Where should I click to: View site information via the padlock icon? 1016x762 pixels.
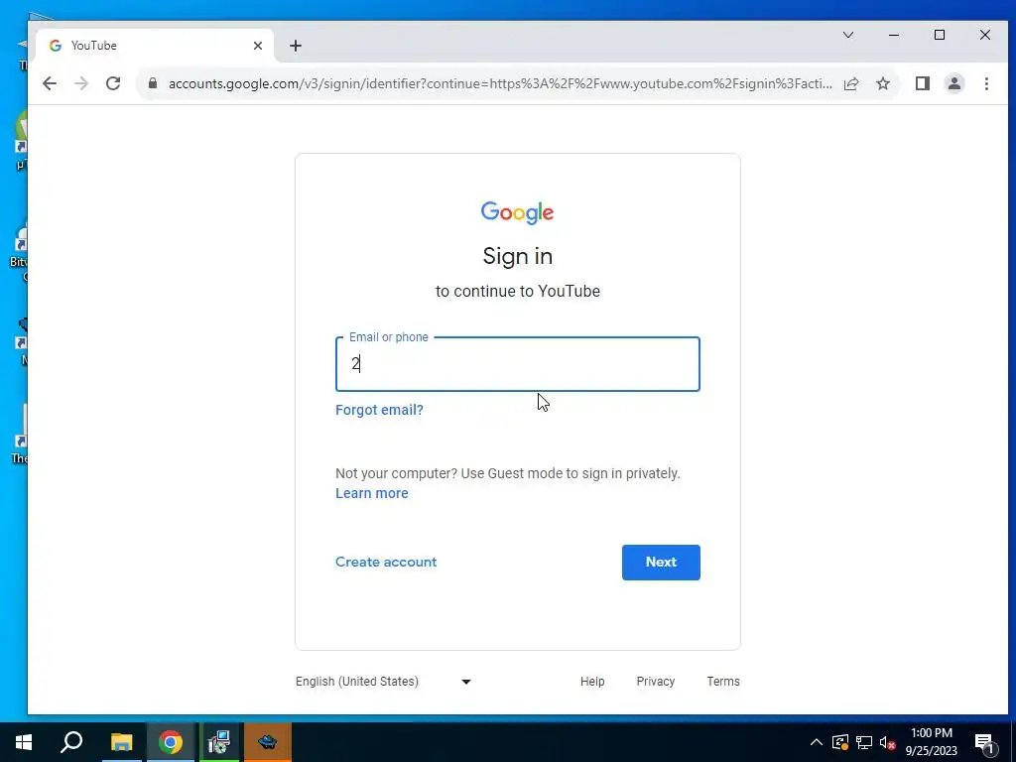152,83
